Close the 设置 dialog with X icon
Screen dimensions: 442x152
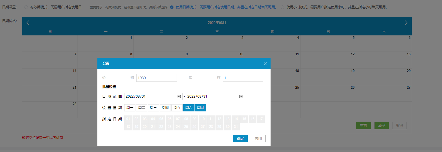pyautogui.click(x=265, y=64)
